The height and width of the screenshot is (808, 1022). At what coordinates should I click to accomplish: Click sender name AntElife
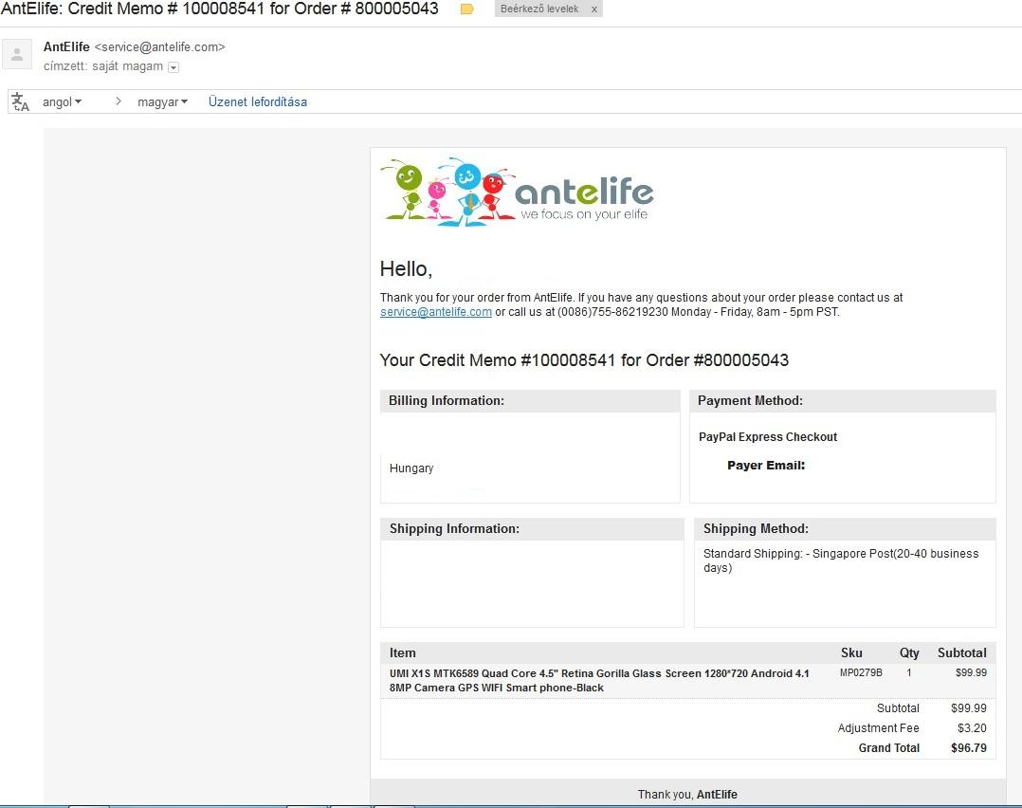click(x=66, y=47)
